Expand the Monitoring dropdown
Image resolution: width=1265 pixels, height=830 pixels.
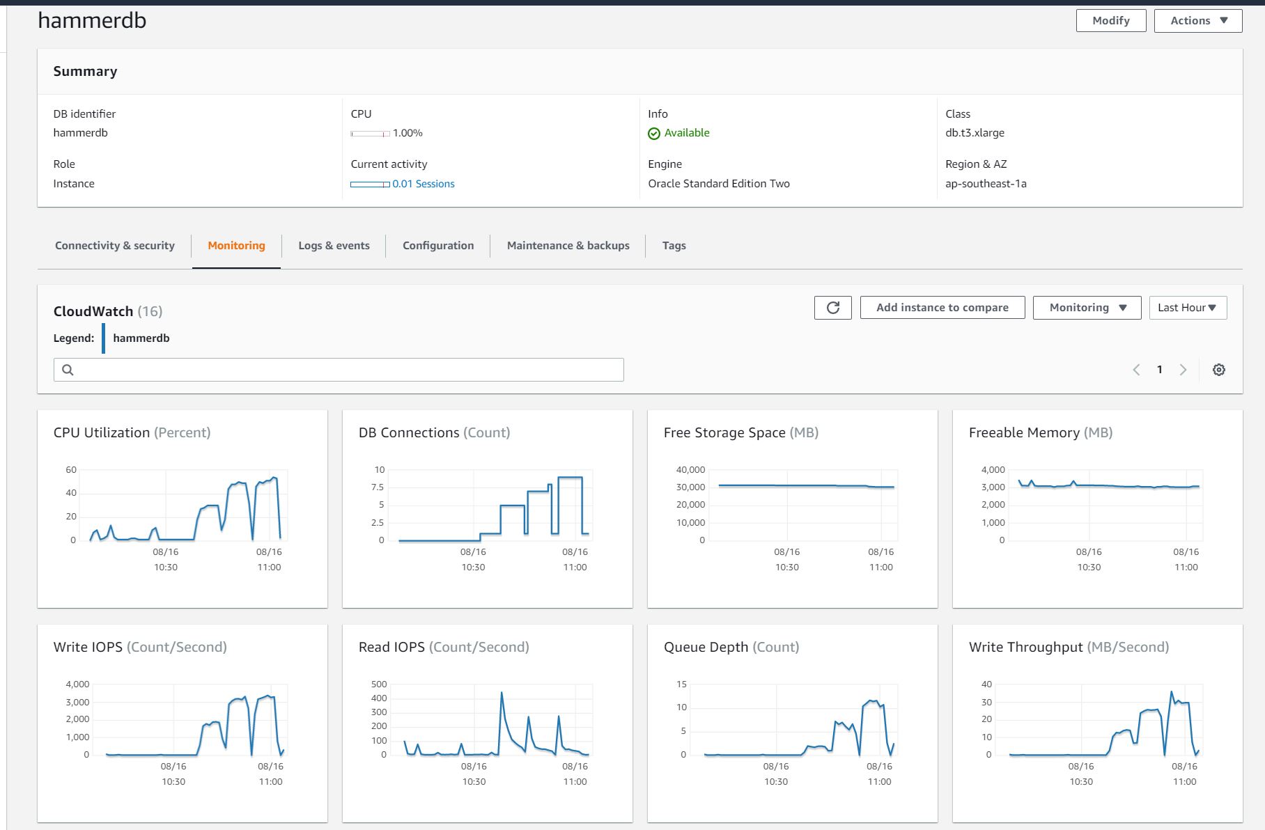(x=1086, y=308)
